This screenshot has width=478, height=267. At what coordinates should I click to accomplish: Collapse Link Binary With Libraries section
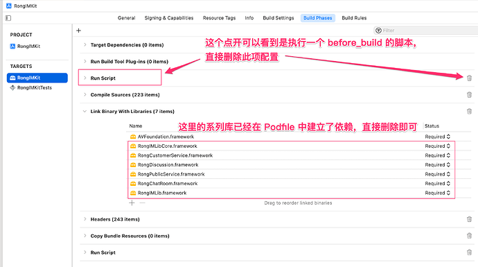pyautogui.click(x=85, y=112)
